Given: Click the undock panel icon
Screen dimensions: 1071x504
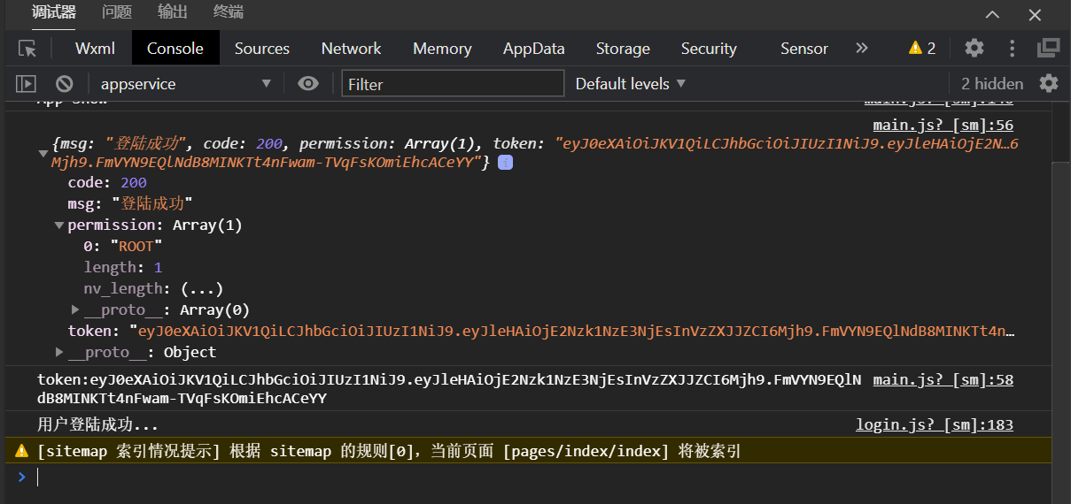Looking at the screenshot, I should click(x=1049, y=49).
